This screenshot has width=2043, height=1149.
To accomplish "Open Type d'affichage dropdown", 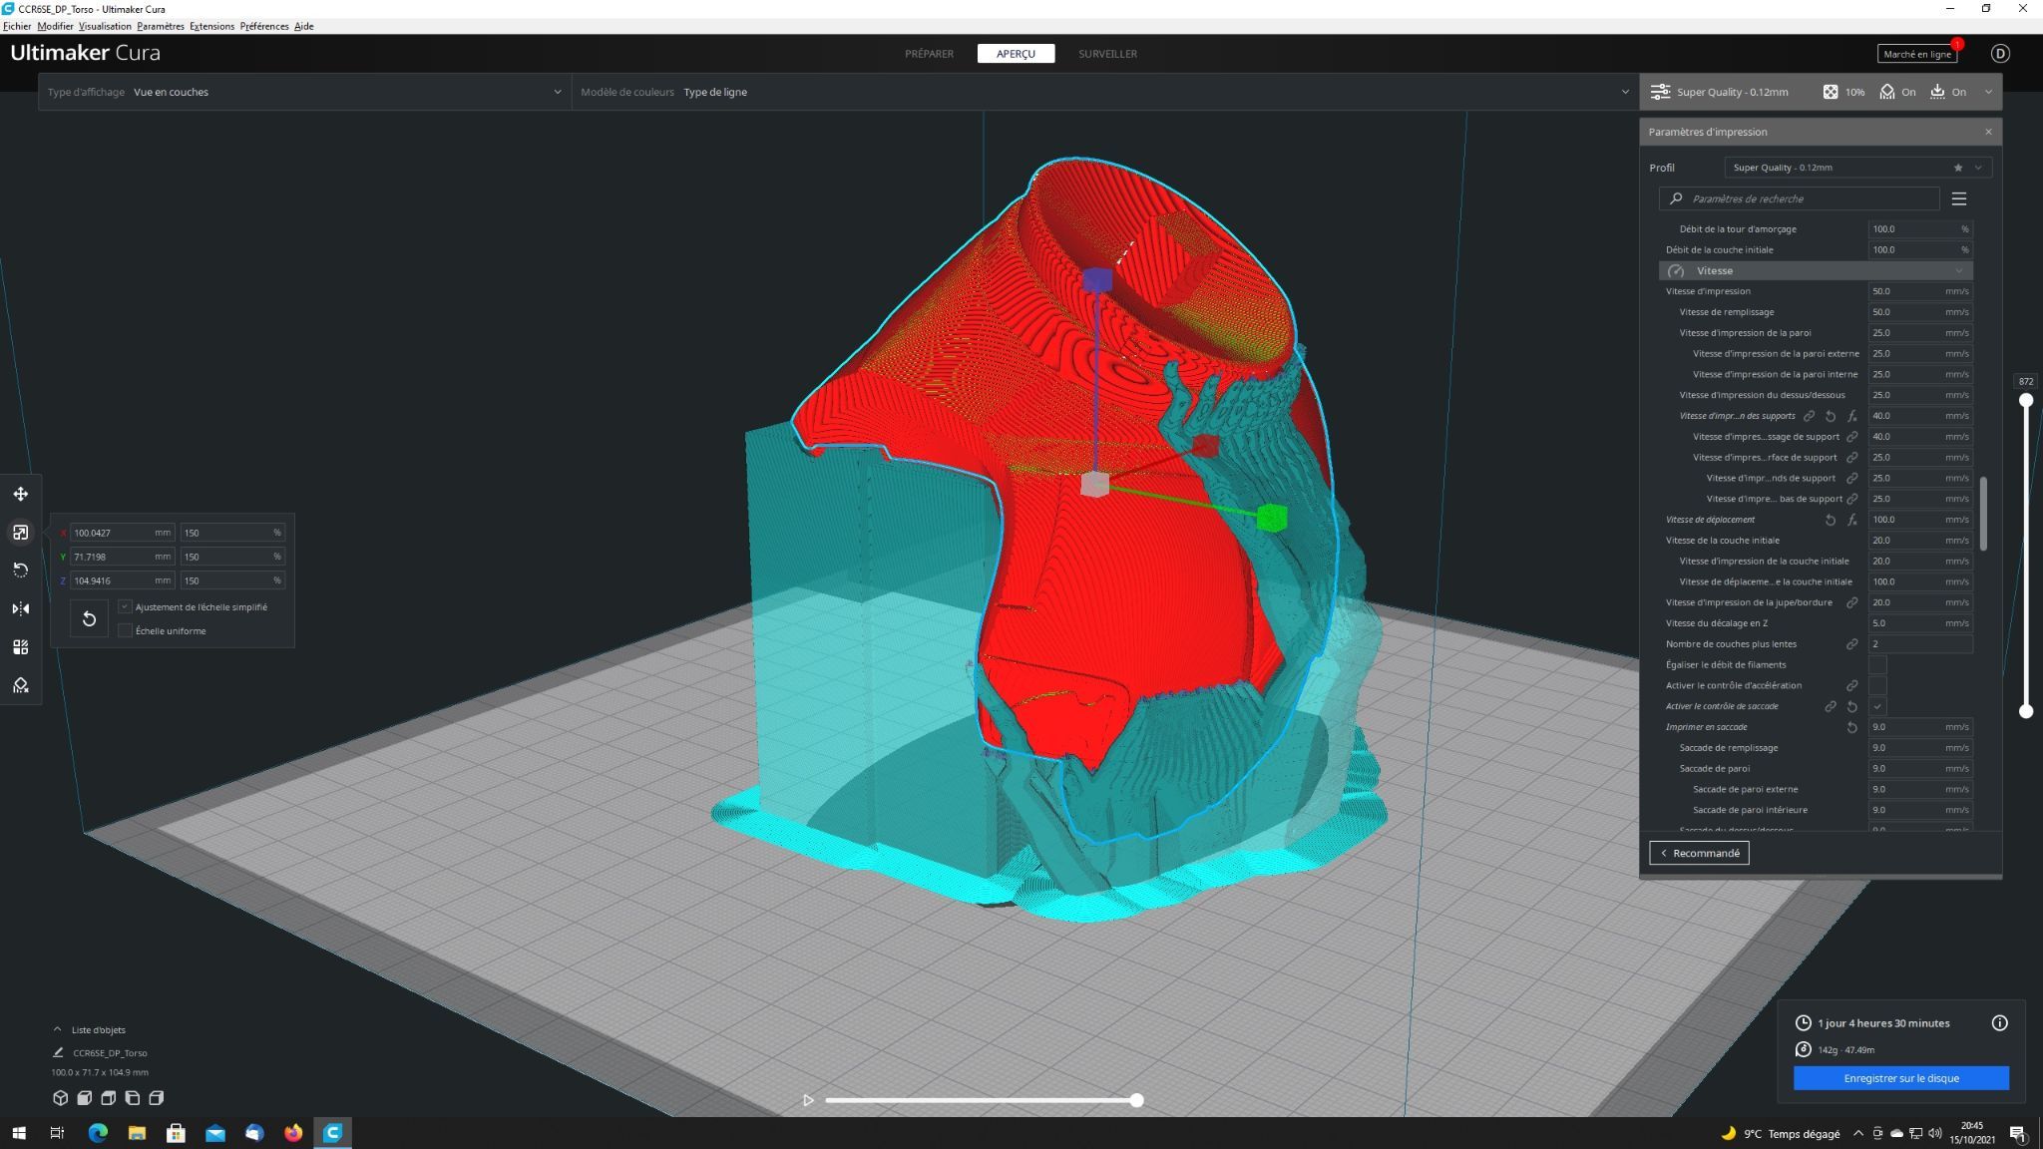I will pyautogui.click(x=304, y=92).
